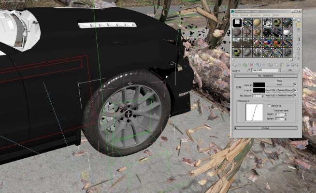Click the red X Reset Map icon
The width and height of the screenshot is (316, 193).
[x=251, y=65]
